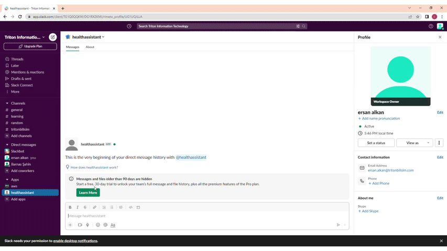Switch to the About tab
The image size is (447, 251).
pos(90,47)
